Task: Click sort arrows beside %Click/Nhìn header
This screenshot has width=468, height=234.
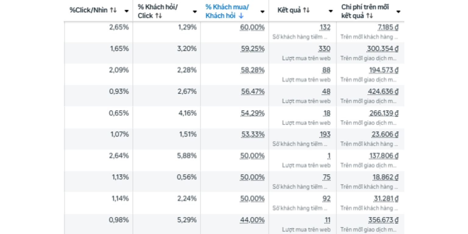Action: tap(113, 10)
